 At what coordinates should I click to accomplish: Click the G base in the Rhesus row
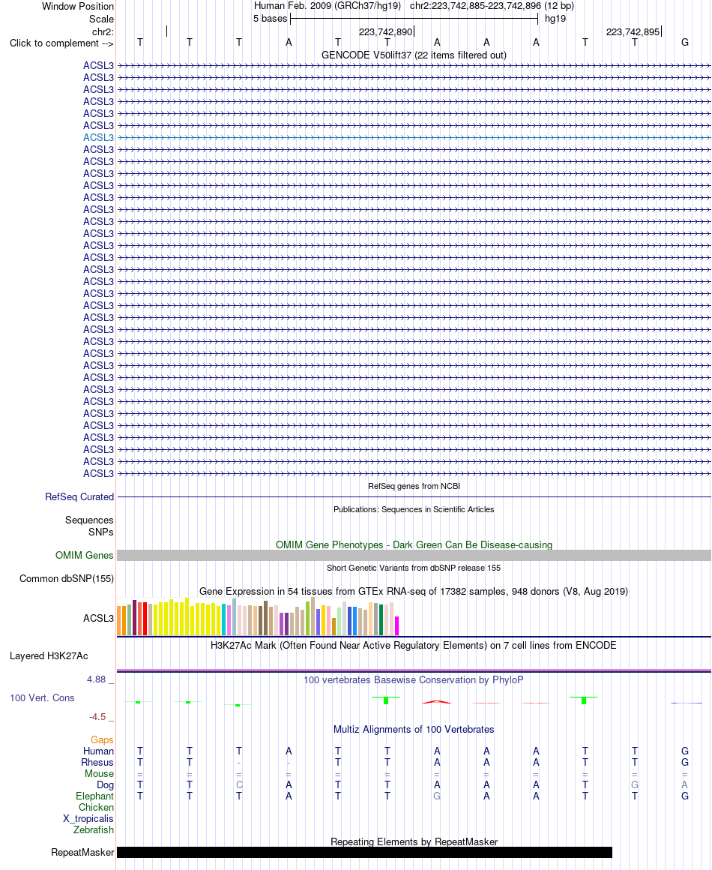[685, 762]
